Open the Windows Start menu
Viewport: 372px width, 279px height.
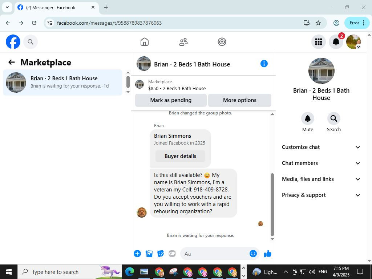9,272
